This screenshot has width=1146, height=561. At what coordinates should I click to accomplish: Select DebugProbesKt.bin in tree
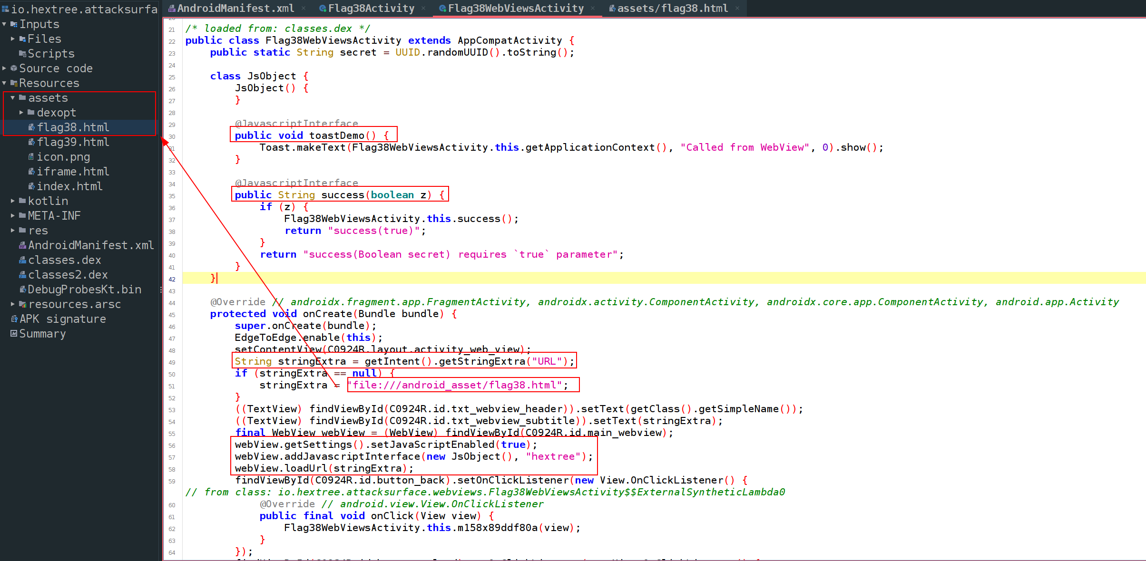pos(84,290)
